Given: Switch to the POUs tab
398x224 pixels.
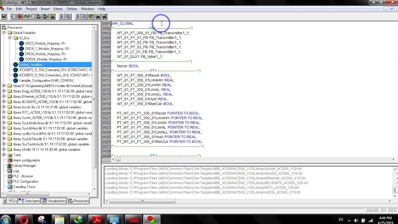Looking at the screenshot, I should 10,201.
